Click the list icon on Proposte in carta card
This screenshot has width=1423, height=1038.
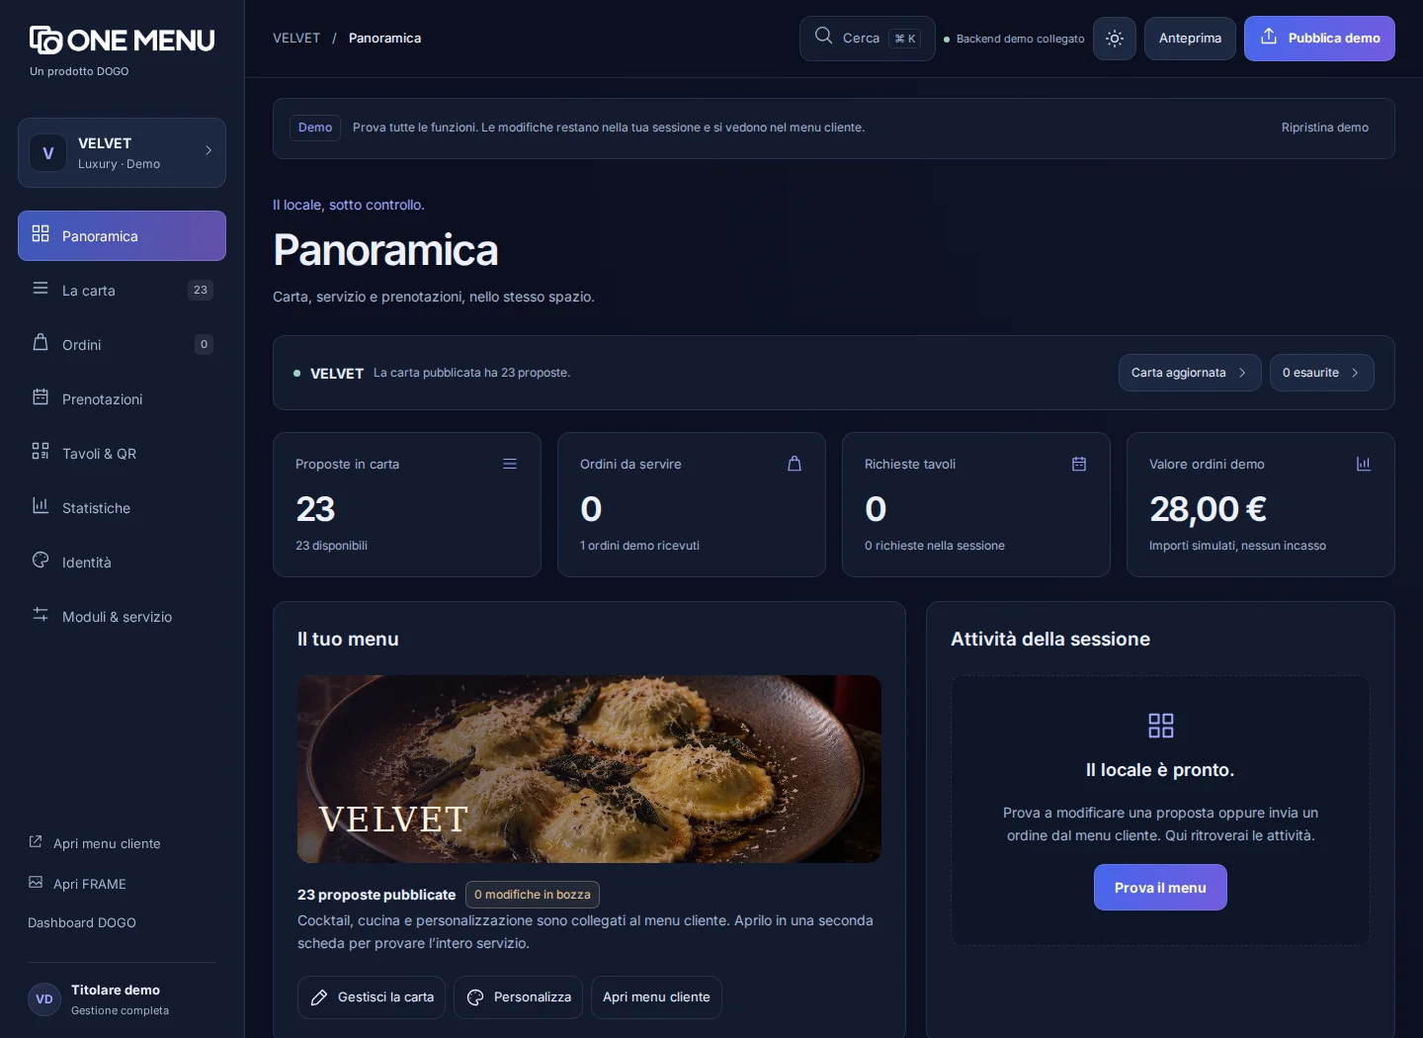tap(510, 464)
